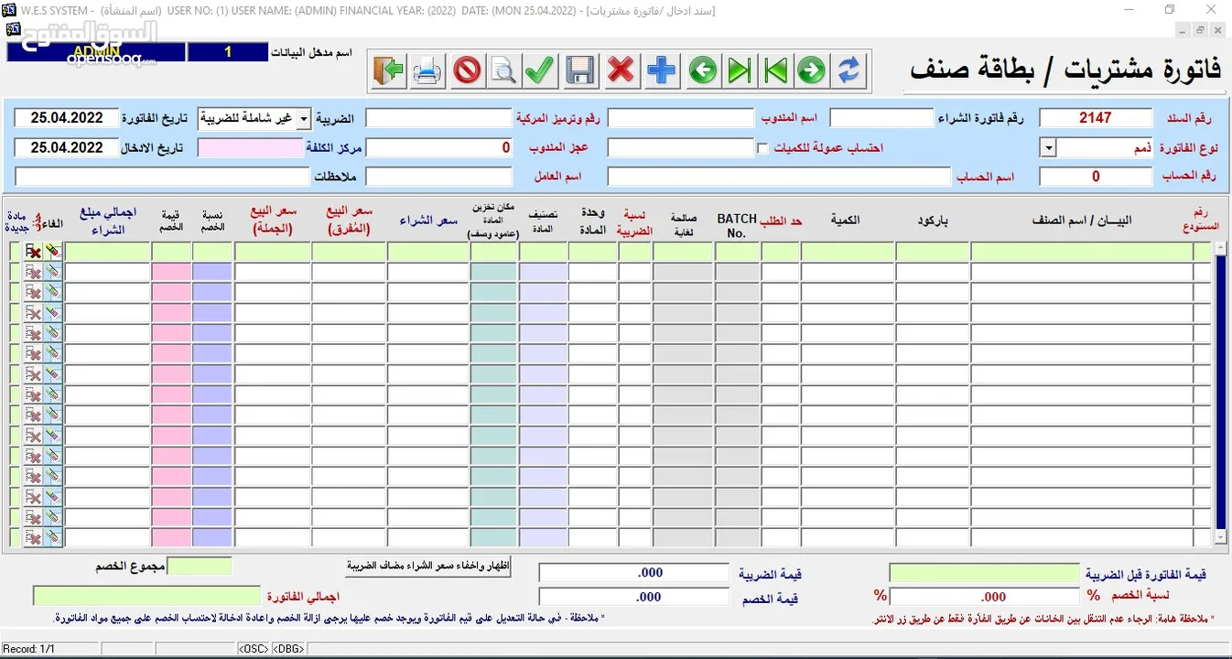
Task: Save the invoice using floppy disk icon
Action: 580,70
